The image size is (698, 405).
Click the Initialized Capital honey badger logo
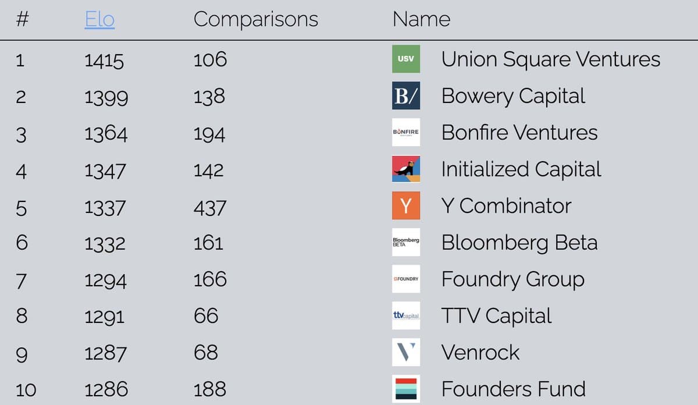tap(406, 169)
